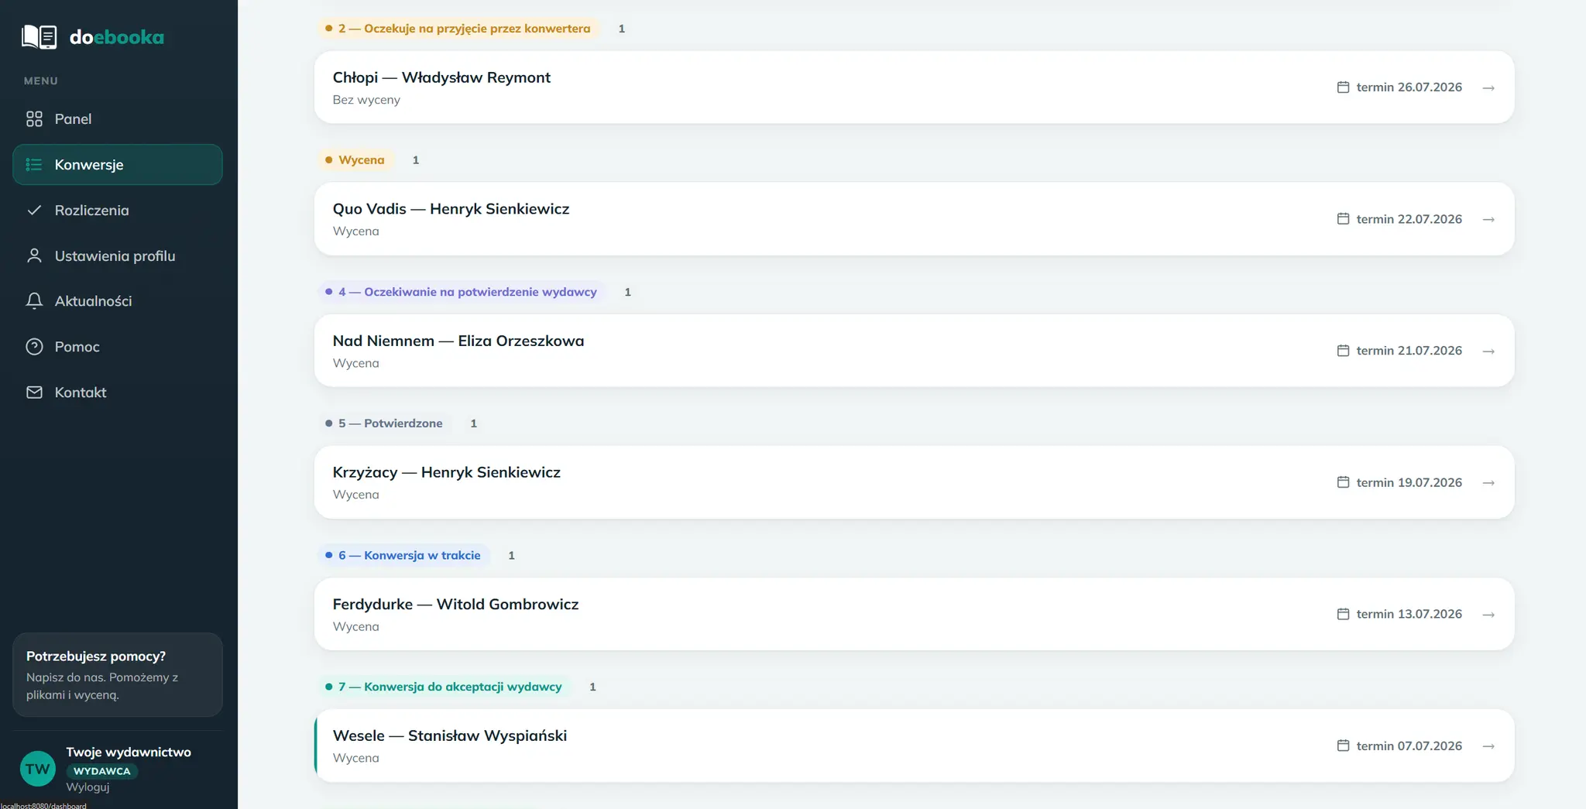Screen dimensions: 1586x809
Task: Click the Panel grid icon
Action: coord(34,118)
